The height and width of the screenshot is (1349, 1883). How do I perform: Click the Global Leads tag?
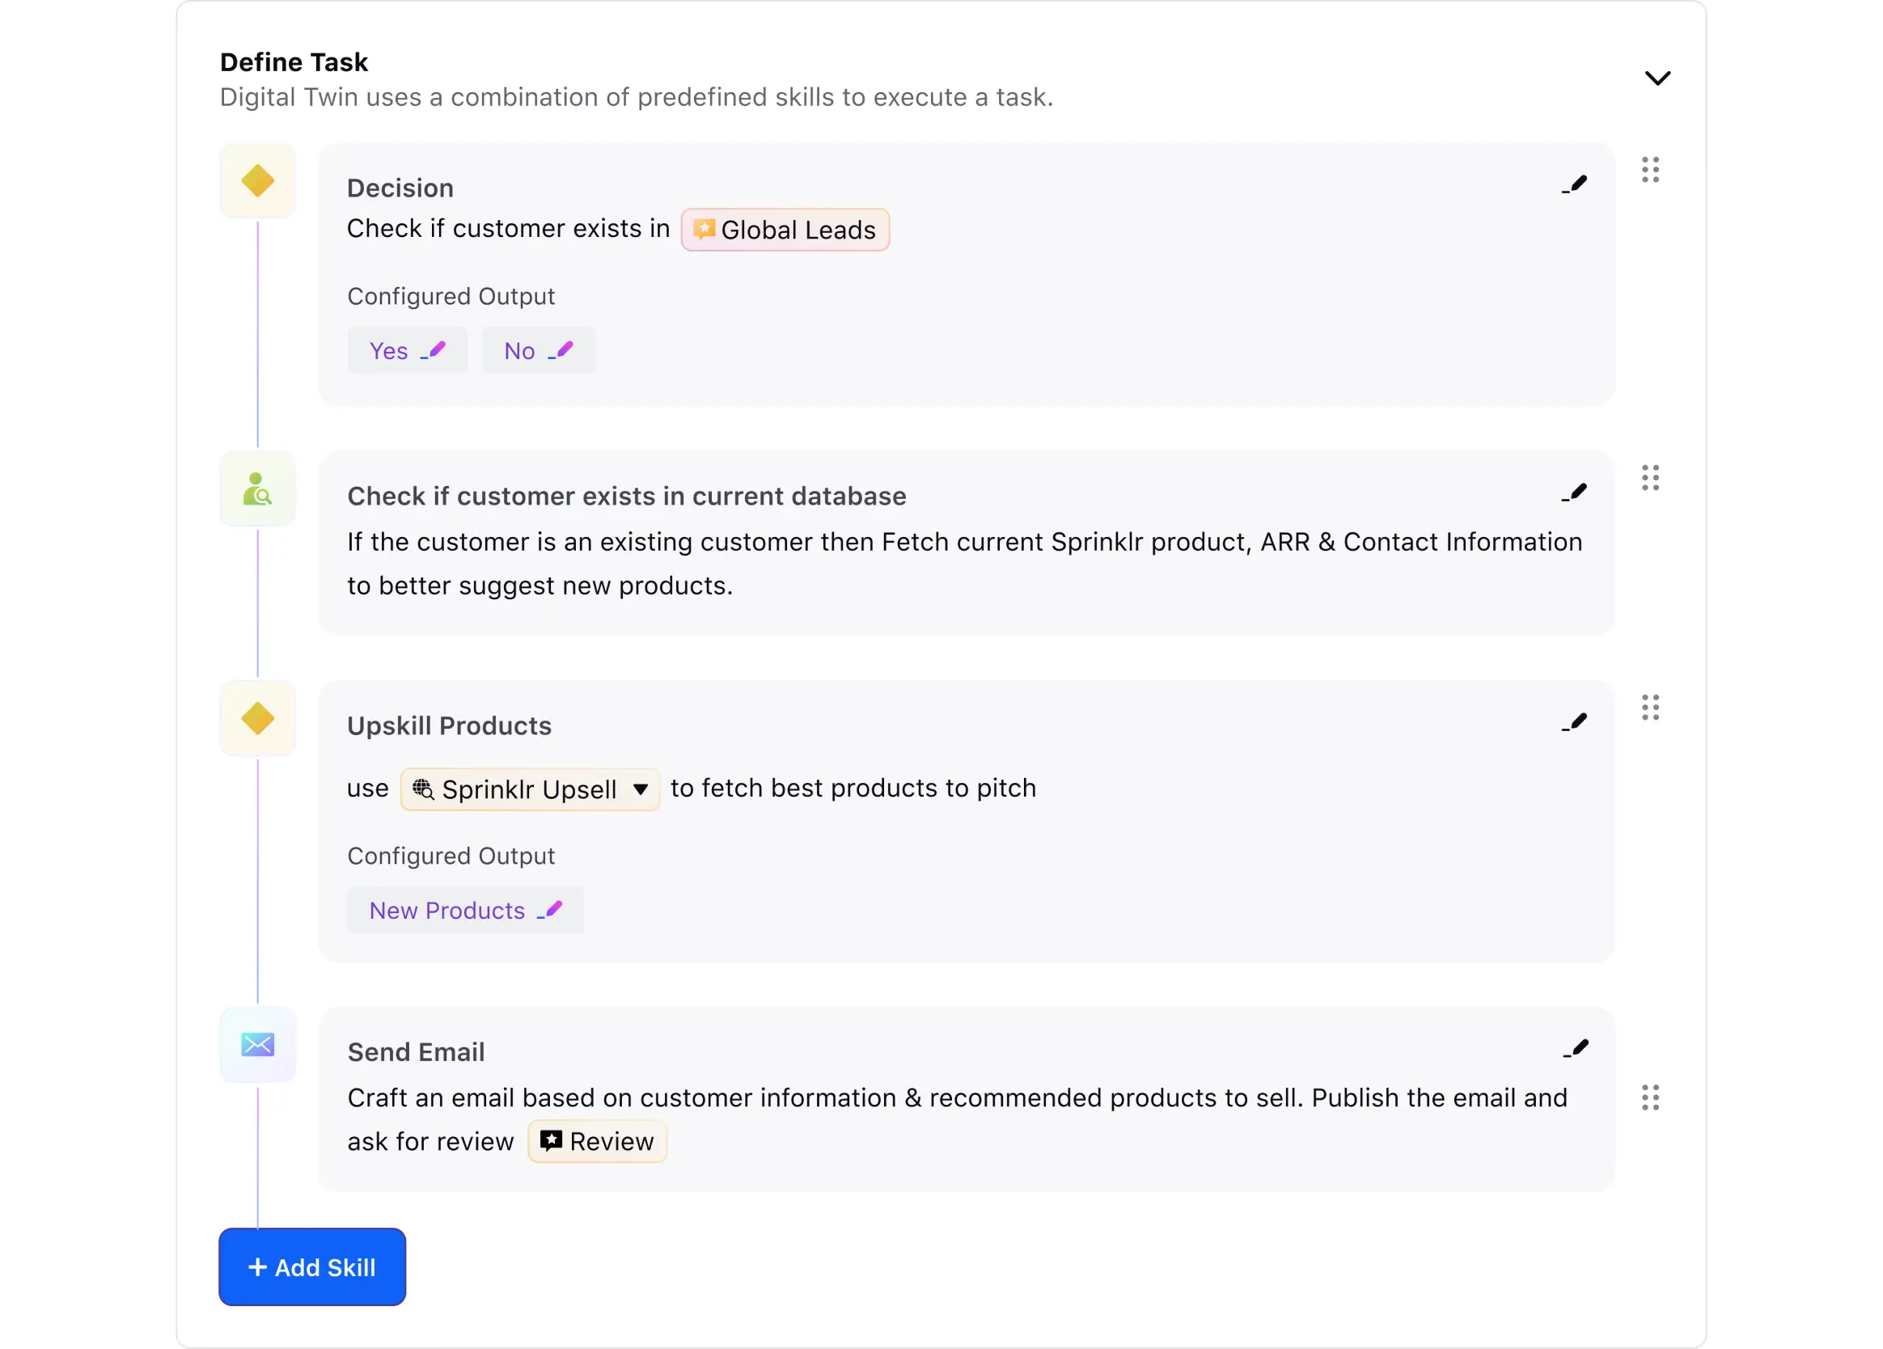coord(785,230)
